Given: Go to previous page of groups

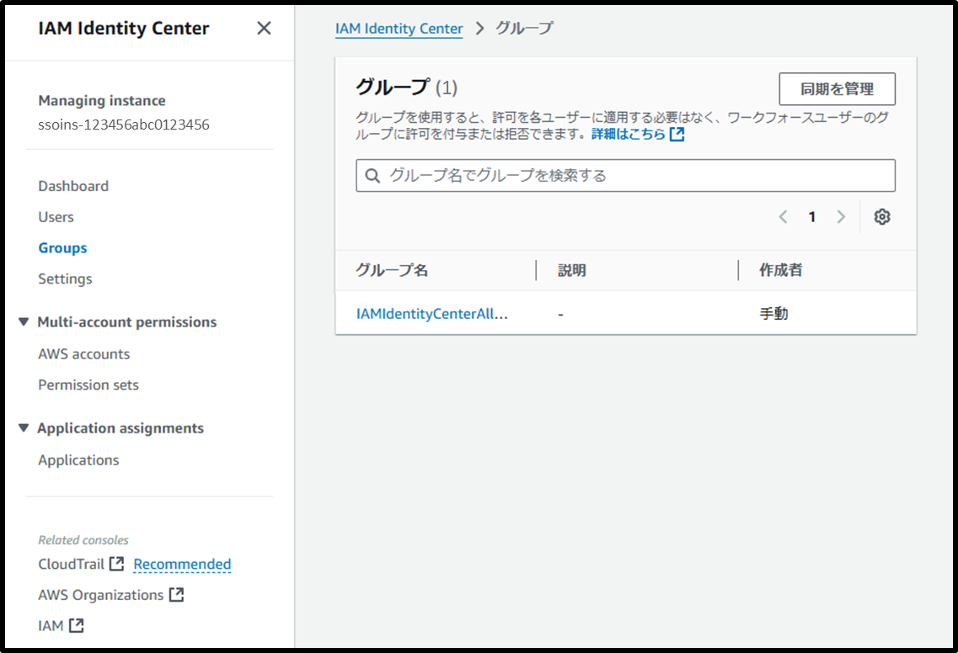Looking at the screenshot, I should coord(784,216).
